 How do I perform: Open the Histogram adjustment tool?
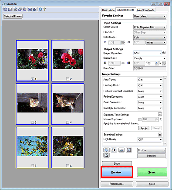pos(121,150)
